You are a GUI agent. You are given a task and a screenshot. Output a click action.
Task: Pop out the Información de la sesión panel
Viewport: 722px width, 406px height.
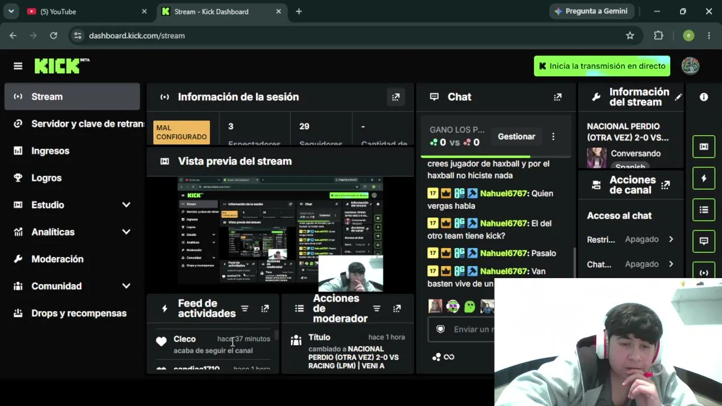coord(396,97)
